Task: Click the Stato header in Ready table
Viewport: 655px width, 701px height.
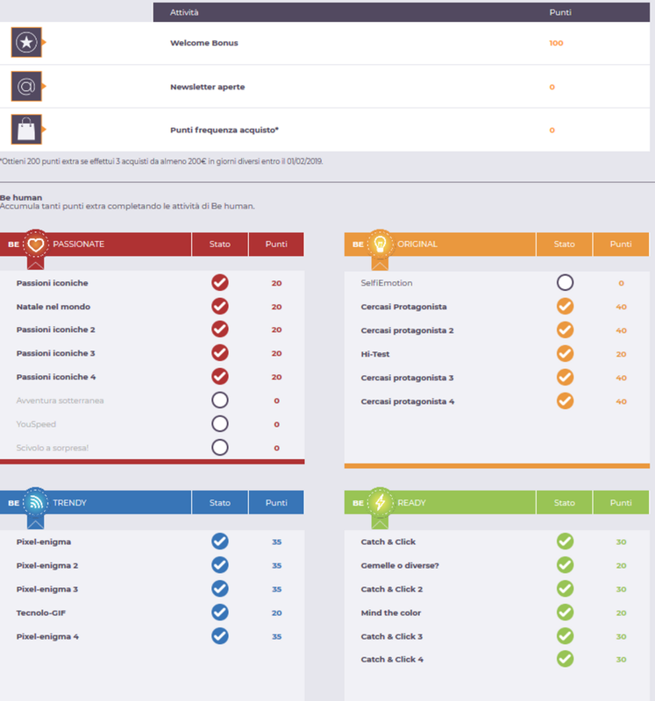Action: coord(564,502)
